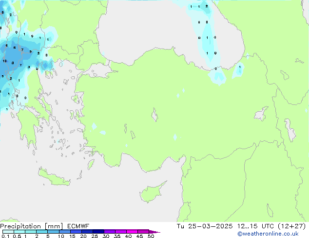Click the legend value '0.5'

pyautogui.click(x=17, y=236)
